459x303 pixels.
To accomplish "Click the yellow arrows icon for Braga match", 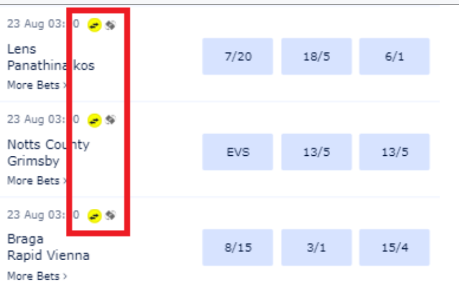I will click(x=94, y=216).
